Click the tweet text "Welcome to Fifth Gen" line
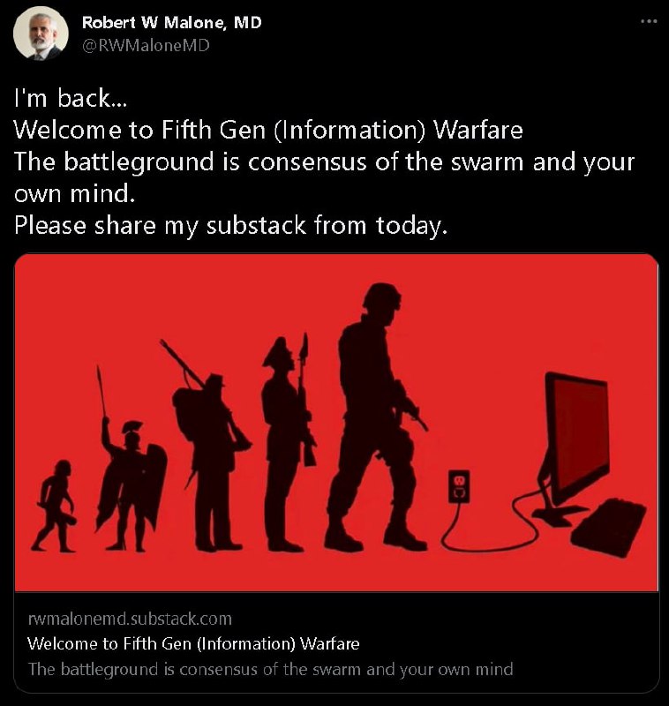The width and height of the screenshot is (669, 706). (268, 130)
